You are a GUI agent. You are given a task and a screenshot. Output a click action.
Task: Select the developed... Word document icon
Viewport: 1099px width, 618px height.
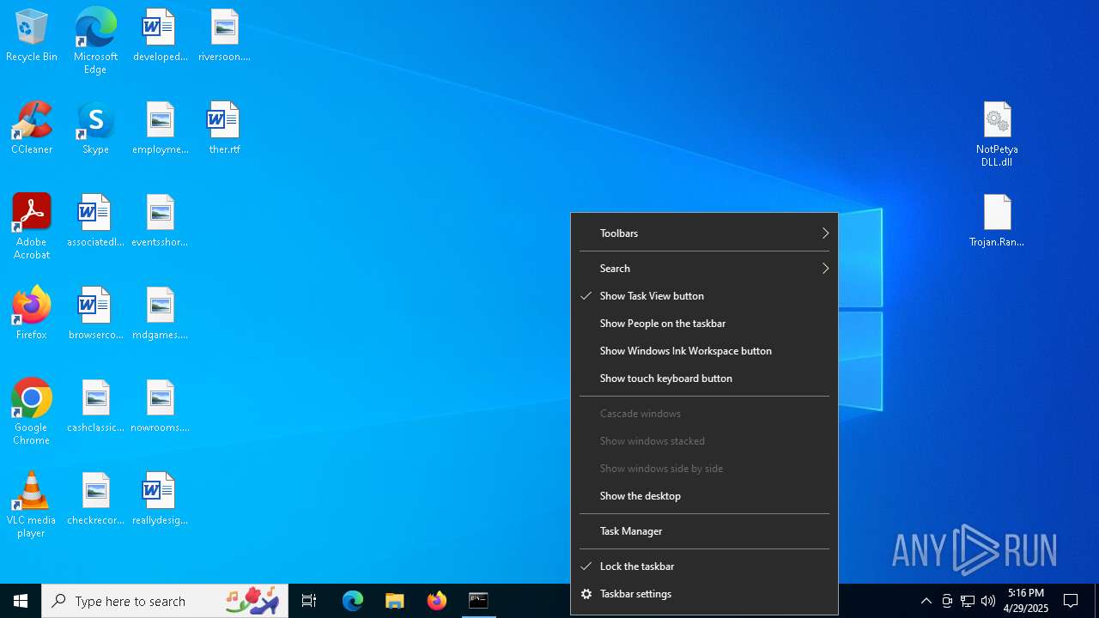(x=160, y=36)
